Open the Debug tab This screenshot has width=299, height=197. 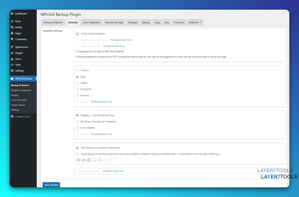coord(146,22)
